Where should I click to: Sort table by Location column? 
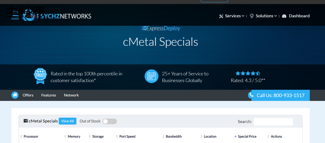point(210,136)
